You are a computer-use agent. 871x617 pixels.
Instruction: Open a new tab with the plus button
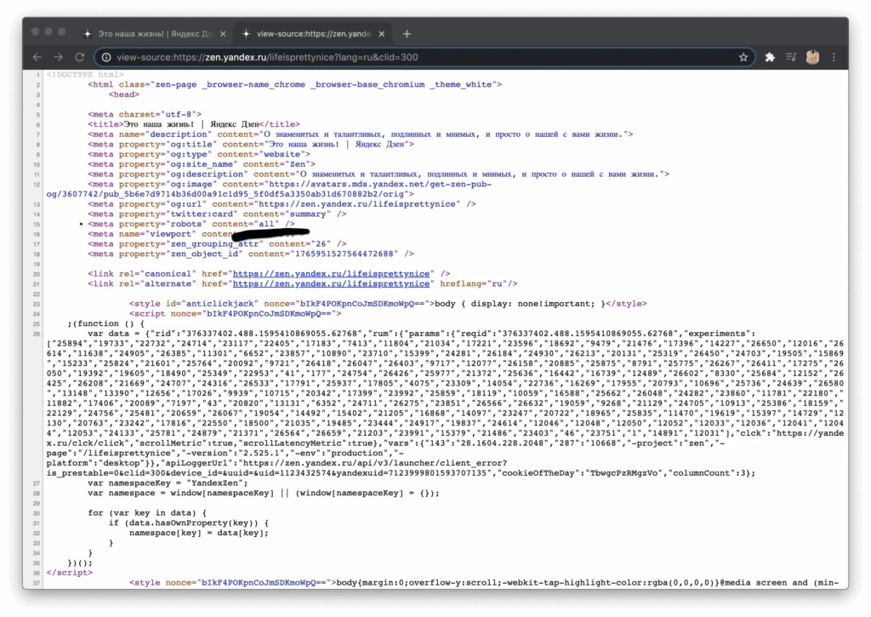click(x=407, y=34)
